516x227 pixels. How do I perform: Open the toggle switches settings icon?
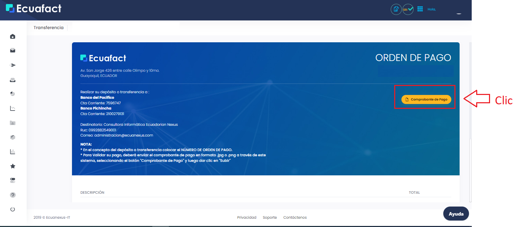tap(13, 181)
